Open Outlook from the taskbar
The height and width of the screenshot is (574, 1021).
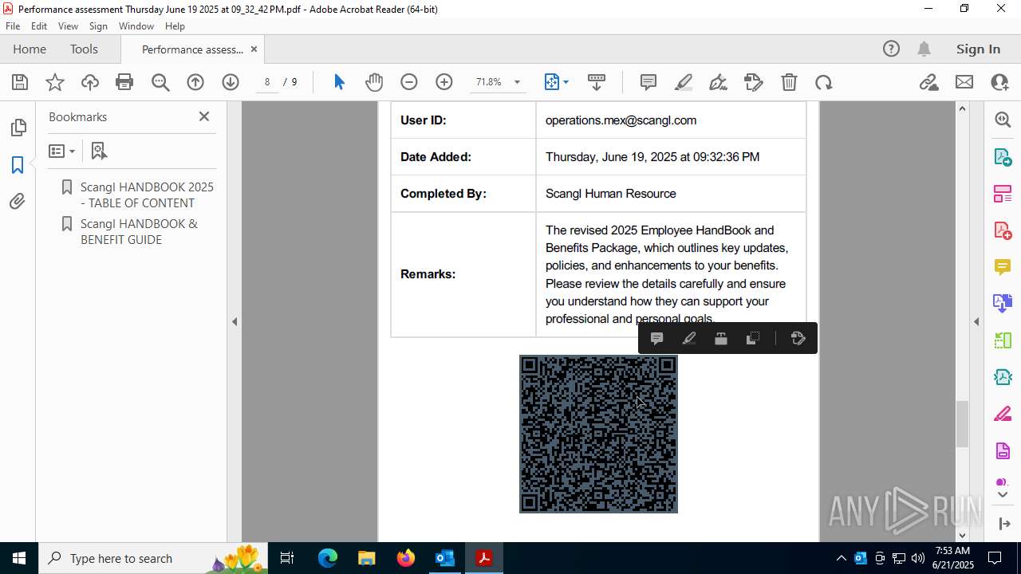click(x=444, y=558)
